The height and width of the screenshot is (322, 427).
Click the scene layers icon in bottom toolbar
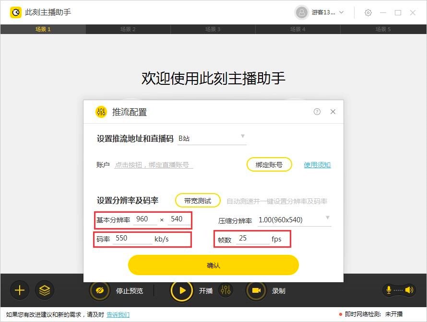[x=45, y=290]
